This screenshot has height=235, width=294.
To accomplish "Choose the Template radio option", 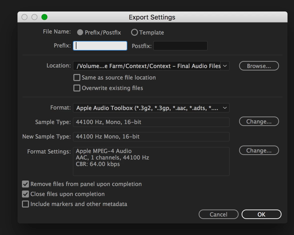I will coord(135,32).
